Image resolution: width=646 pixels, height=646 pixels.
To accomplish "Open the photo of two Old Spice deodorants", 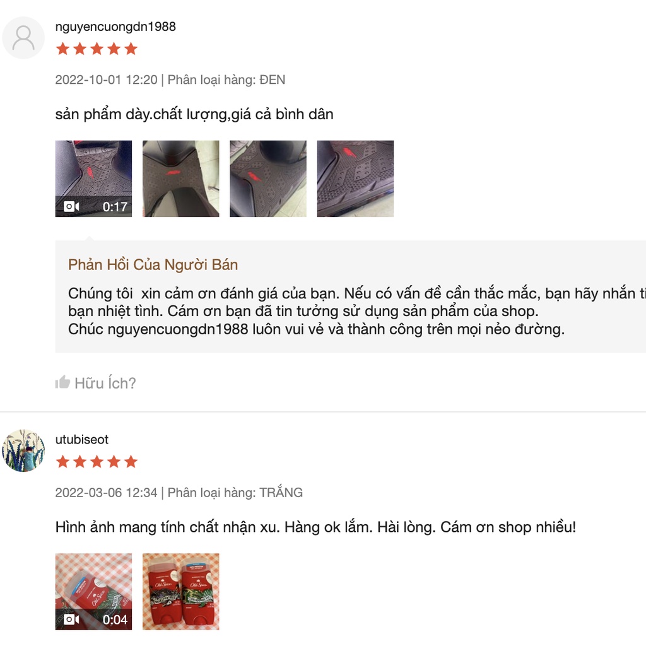I will point(181,592).
